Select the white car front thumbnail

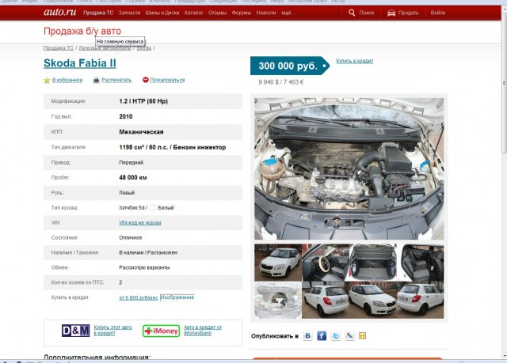tap(278, 263)
